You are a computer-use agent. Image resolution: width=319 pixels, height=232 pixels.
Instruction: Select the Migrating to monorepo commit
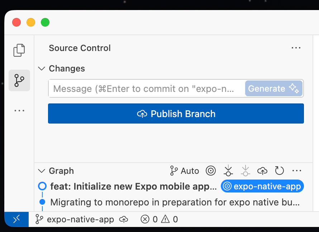[x=175, y=202]
